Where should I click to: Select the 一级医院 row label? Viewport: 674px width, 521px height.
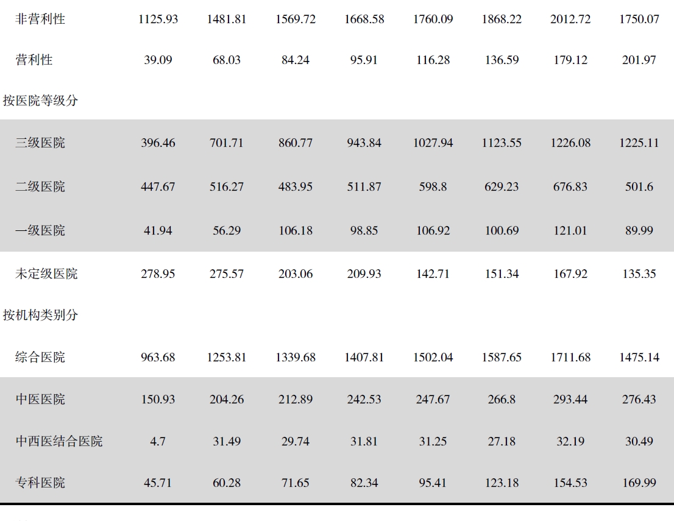40,230
